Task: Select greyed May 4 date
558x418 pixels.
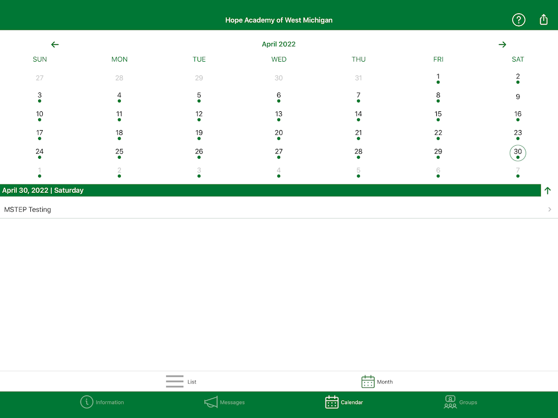Action: [278, 172]
